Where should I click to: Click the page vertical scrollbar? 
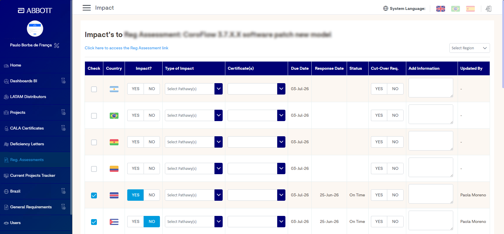503,44
